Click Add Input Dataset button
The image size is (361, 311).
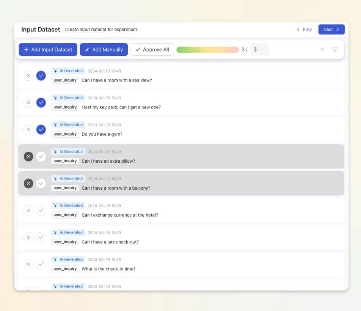tap(48, 49)
